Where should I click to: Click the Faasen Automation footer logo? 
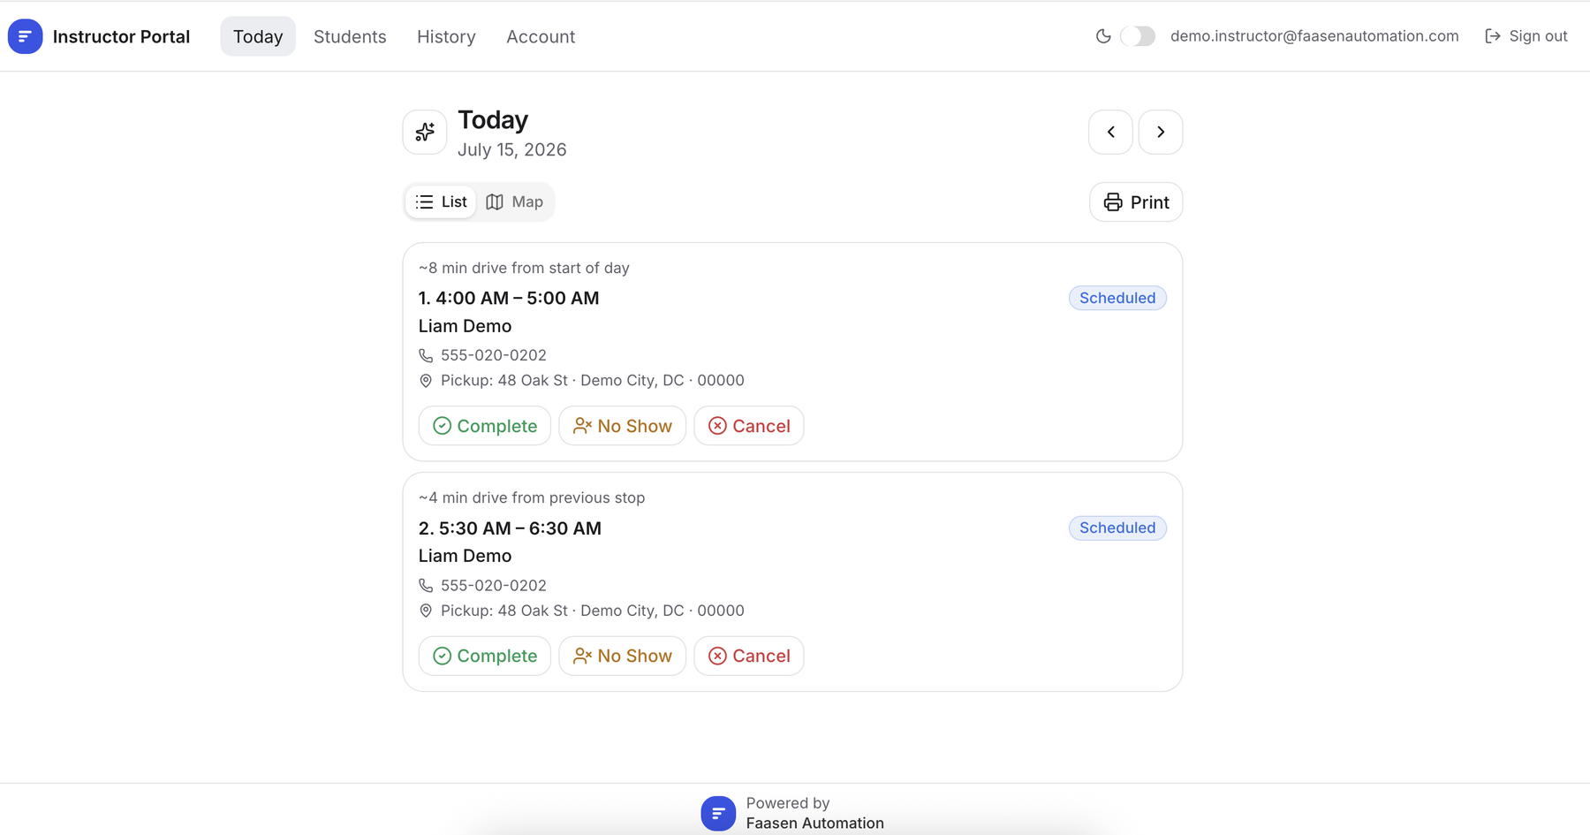718,813
